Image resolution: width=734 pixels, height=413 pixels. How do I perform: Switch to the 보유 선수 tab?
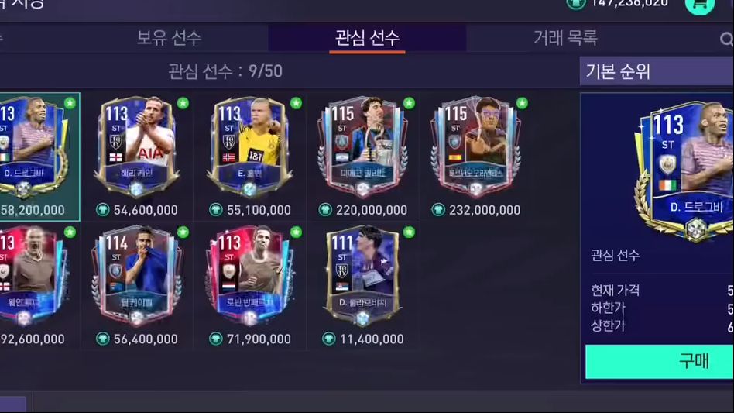click(169, 38)
